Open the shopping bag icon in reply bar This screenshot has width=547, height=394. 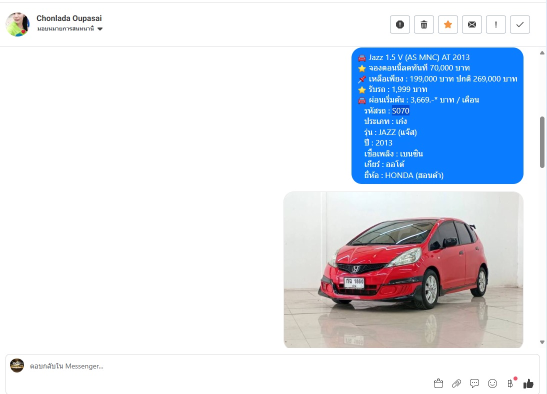point(438,383)
